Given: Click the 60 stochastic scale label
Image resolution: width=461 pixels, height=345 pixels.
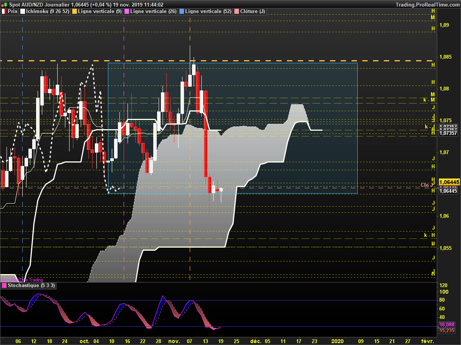Looking at the screenshot, I should coord(442,309).
